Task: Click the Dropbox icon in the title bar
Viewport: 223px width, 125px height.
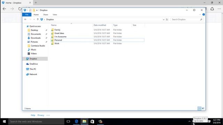Action: pos(25,10)
